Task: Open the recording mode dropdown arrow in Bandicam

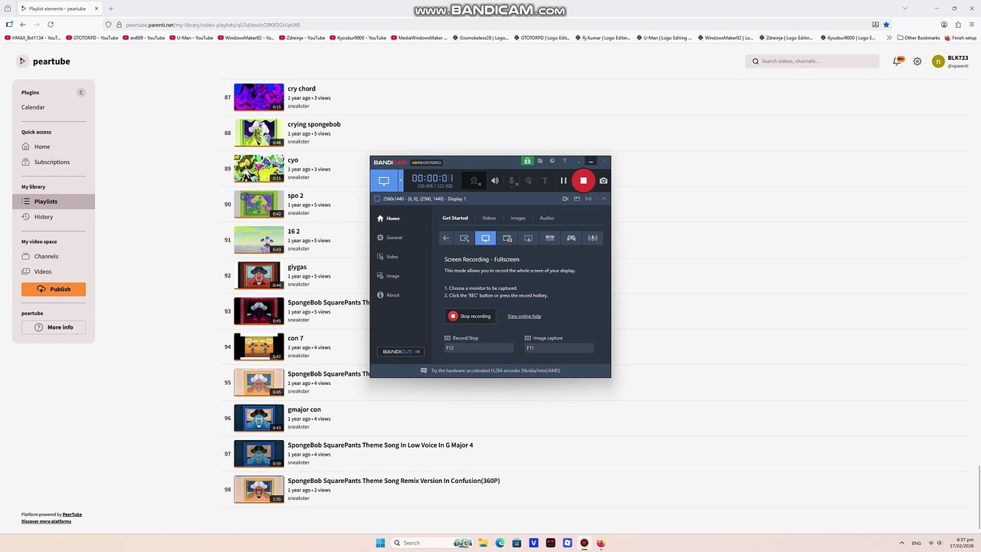Action: [x=401, y=181]
